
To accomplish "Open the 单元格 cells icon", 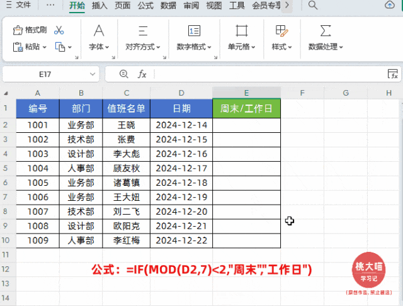I will click(x=242, y=31).
